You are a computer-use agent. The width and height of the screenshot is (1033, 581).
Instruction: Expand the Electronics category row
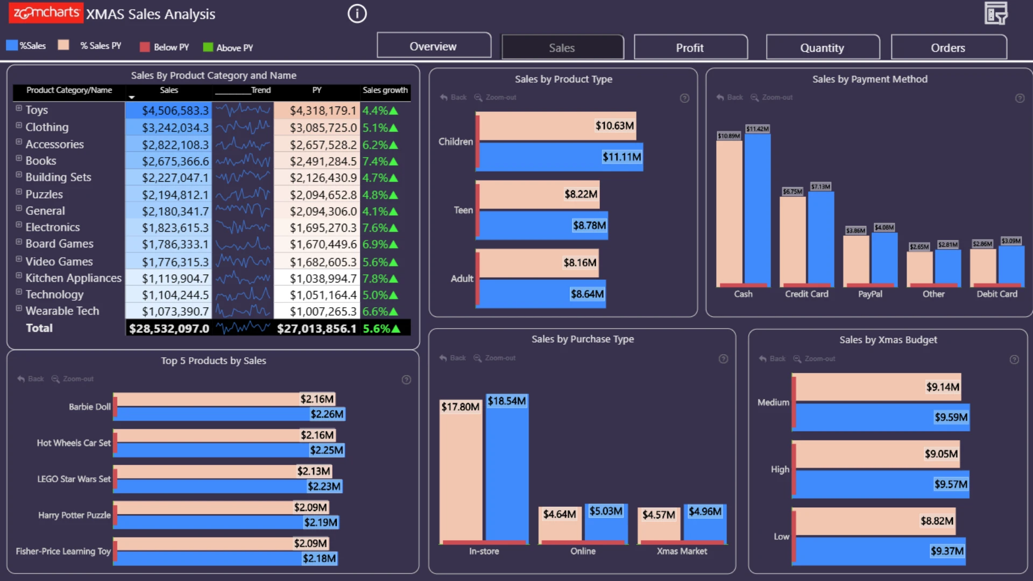pyautogui.click(x=19, y=225)
